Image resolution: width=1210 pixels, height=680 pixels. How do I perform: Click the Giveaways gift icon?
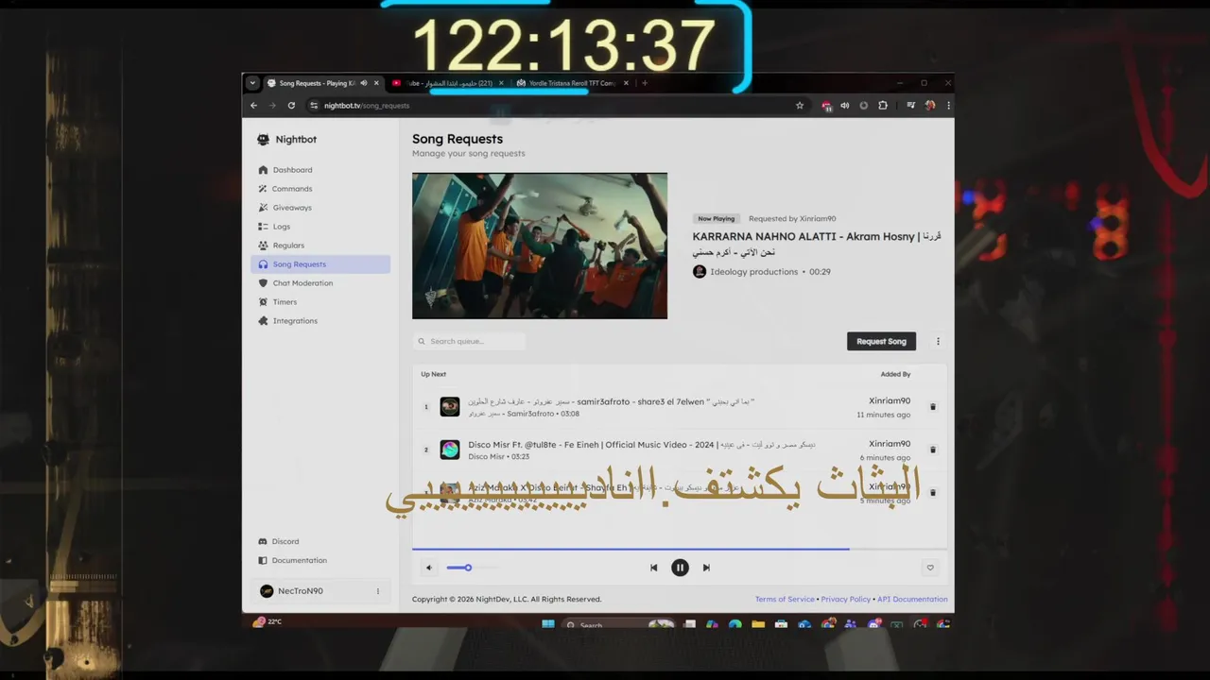point(263,208)
